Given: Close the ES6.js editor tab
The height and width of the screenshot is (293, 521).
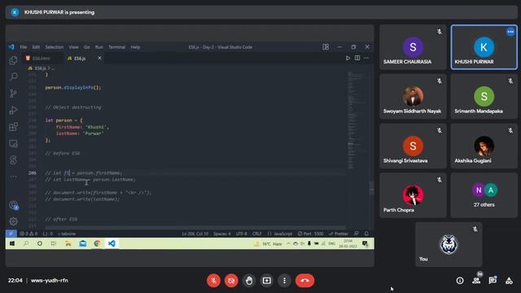Looking at the screenshot, I should tap(99, 58).
